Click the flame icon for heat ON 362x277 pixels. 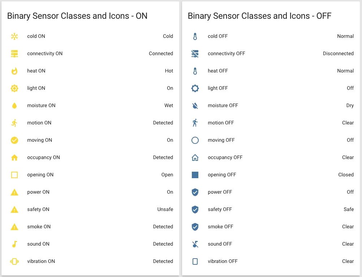[x=14, y=71]
